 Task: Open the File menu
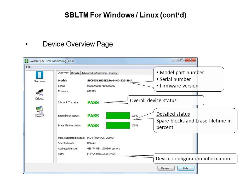tap(28, 67)
